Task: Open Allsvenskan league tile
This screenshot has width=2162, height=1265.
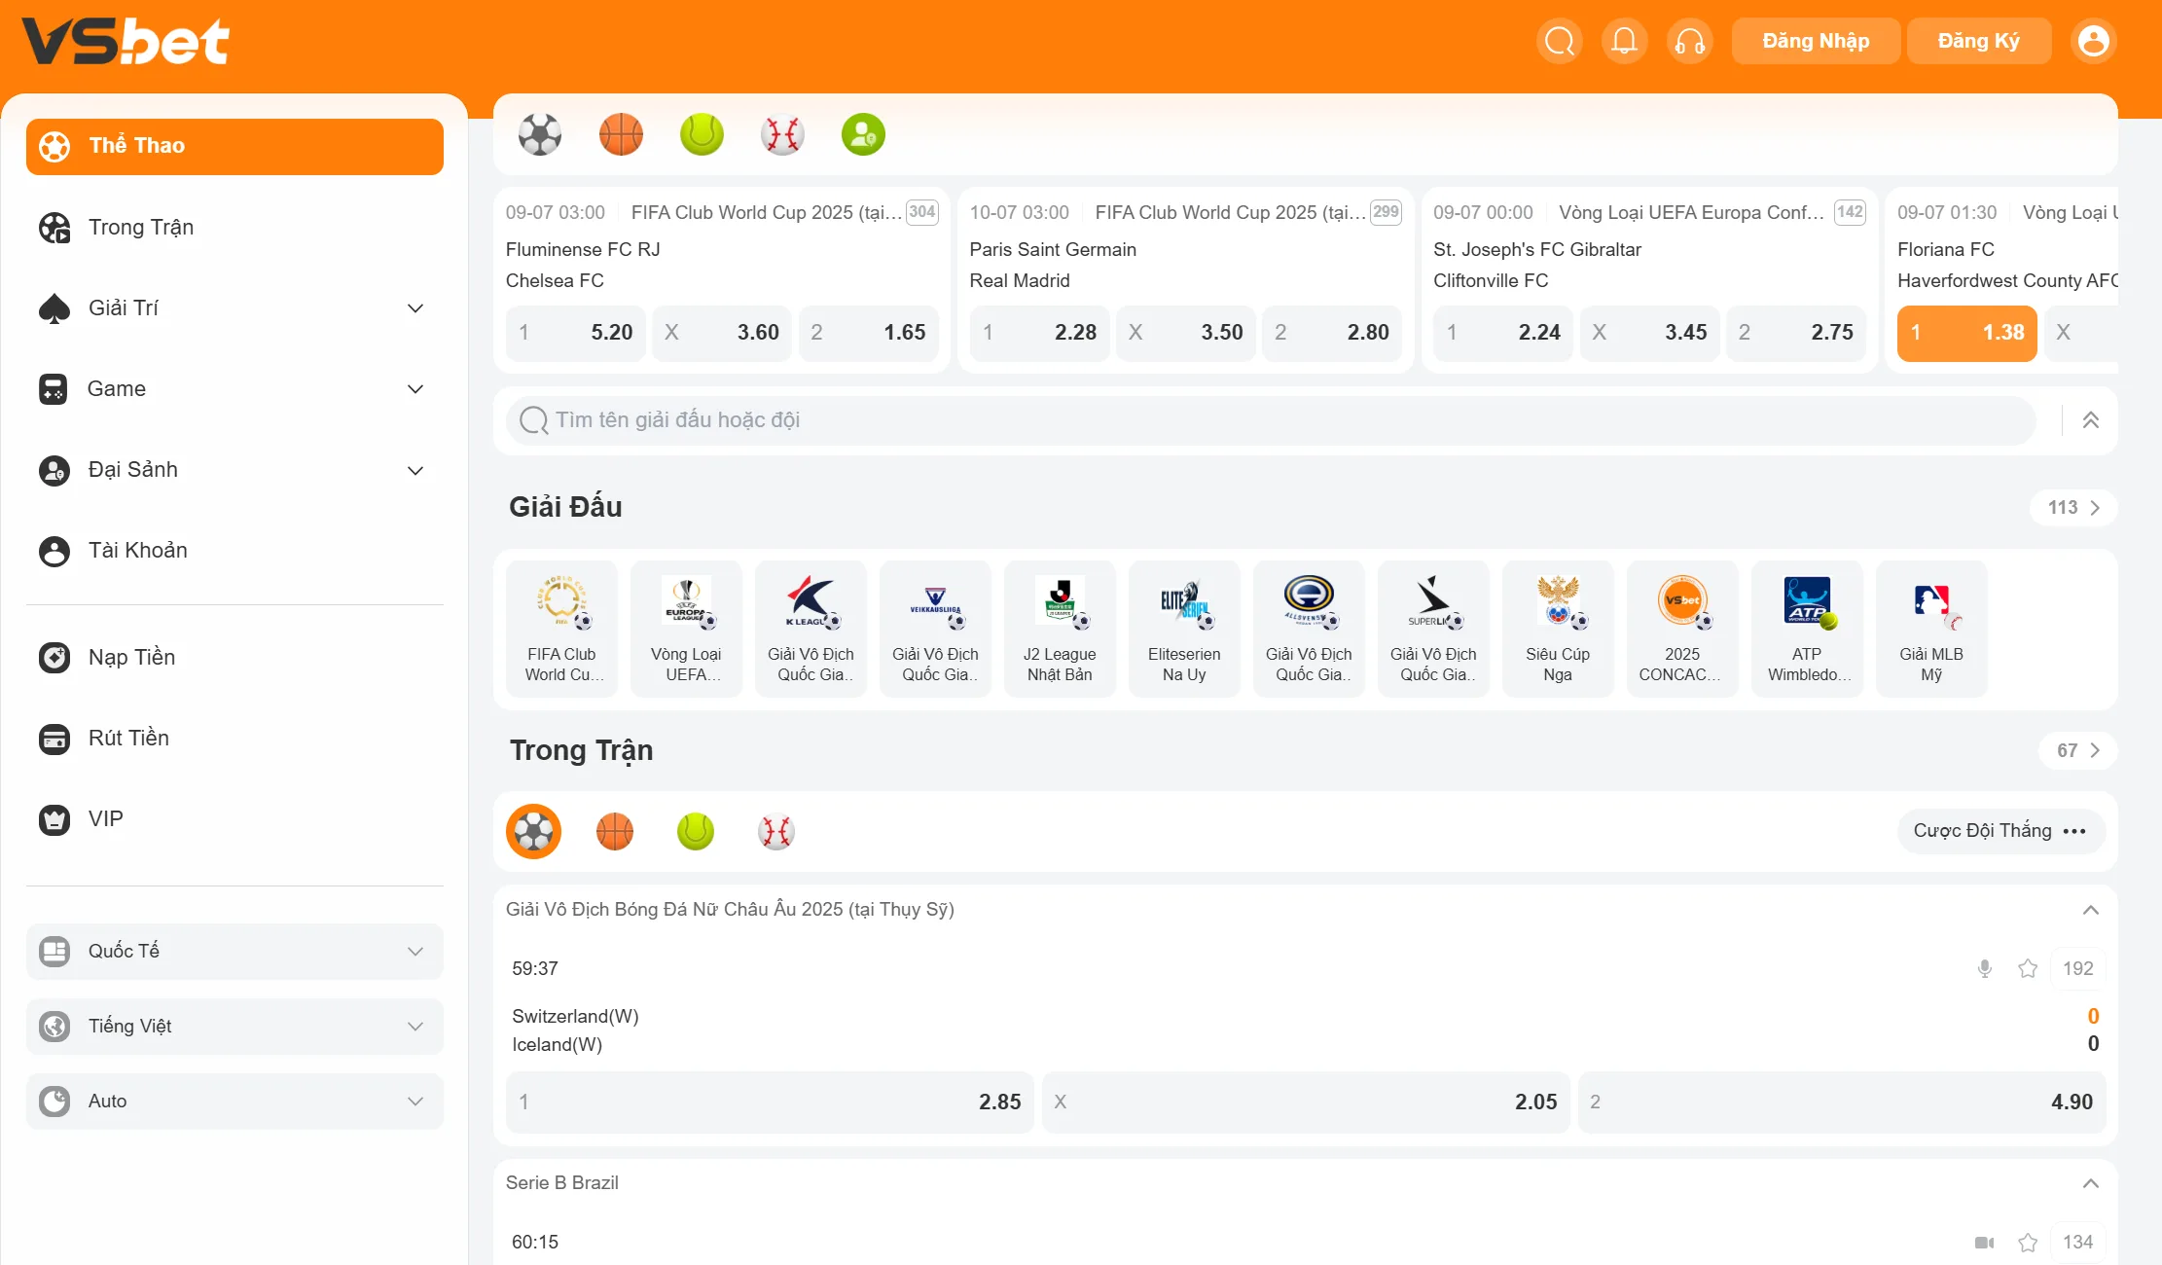Action: 1309,629
